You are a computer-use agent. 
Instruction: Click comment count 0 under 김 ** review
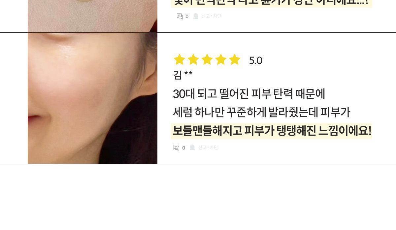(x=183, y=148)
